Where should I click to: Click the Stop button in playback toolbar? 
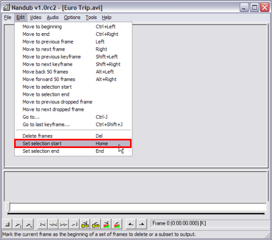7,224
